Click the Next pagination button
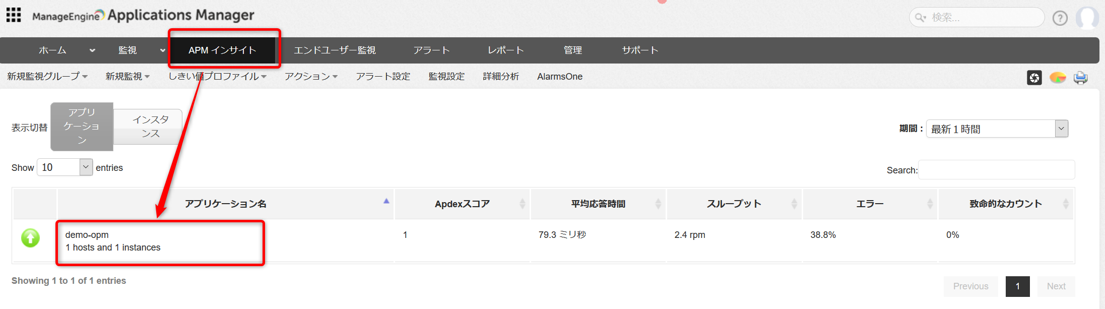This screenshot has width=1105, height=309. pyautogui.click(x=1056, y=286)
